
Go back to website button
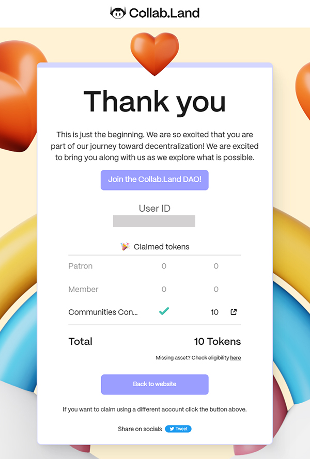tap(154, 384)
